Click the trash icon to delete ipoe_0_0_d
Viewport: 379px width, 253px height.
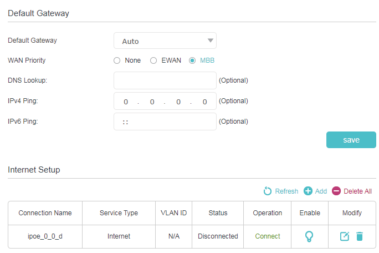click(x=360, y=236)
